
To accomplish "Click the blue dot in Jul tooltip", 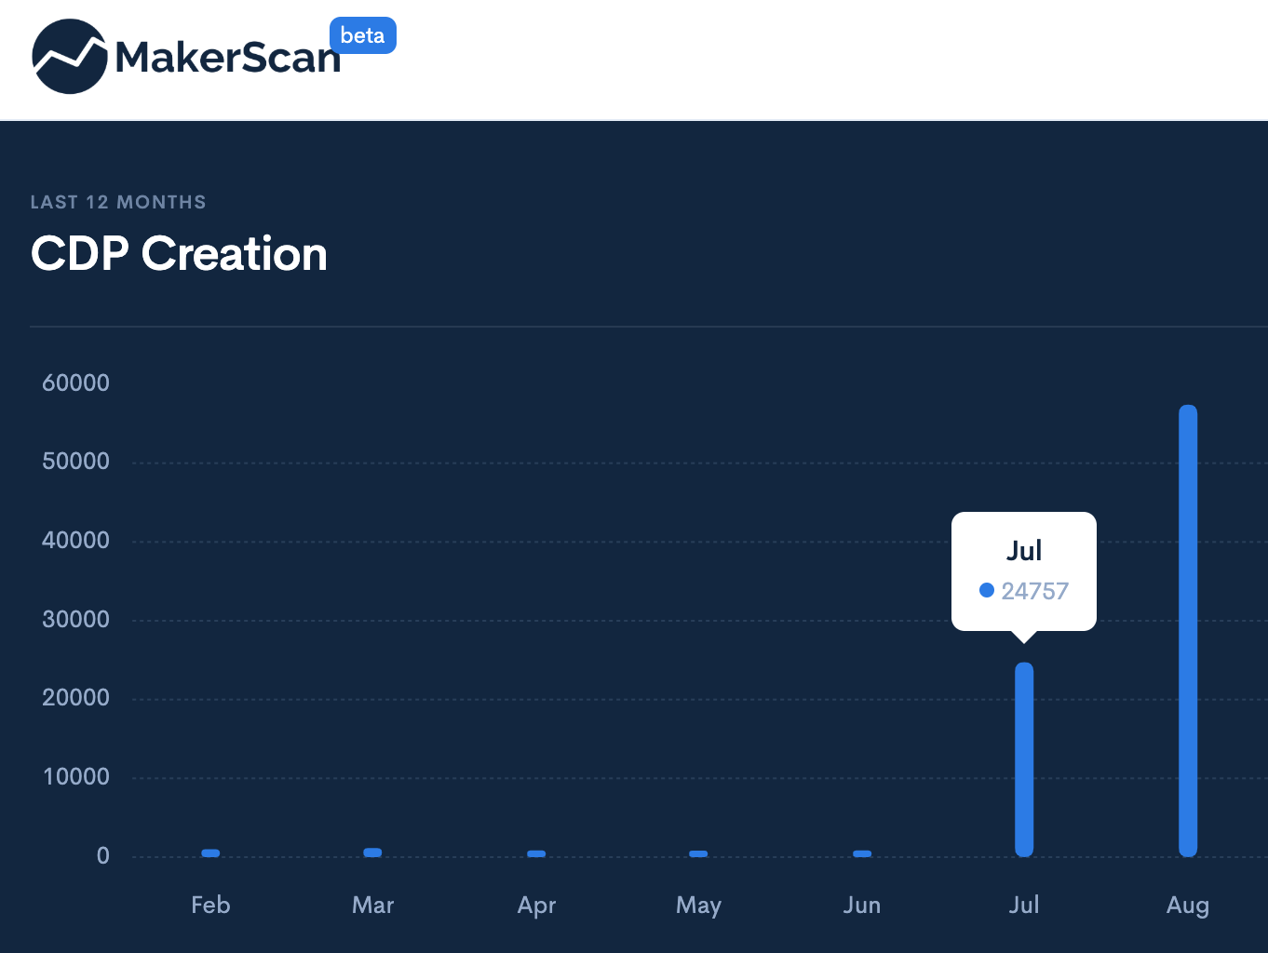I will click(987, 590).
